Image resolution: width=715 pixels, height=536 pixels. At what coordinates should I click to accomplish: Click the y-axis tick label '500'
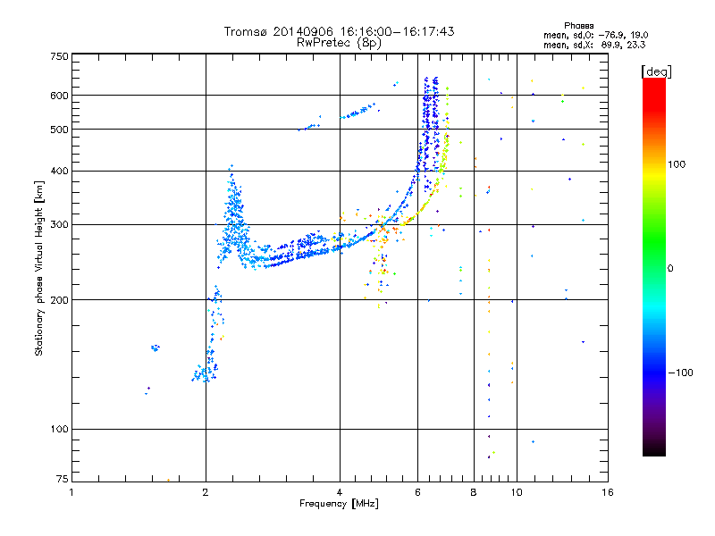pos(59,130)
